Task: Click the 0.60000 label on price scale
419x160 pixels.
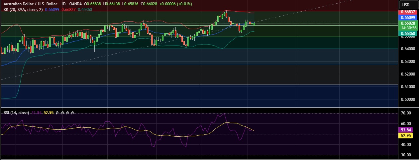Action: pos(407,99)
